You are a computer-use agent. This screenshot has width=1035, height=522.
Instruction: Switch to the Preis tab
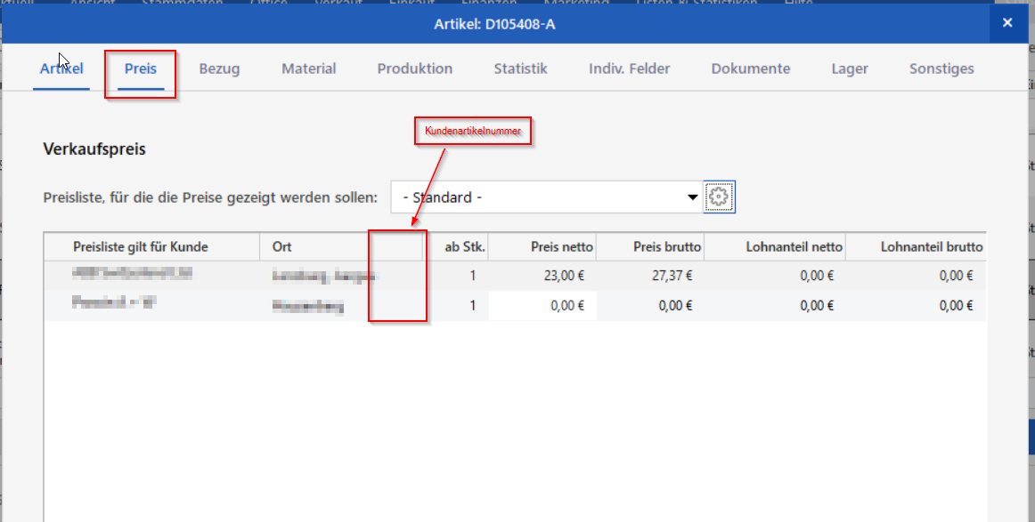[x=141, y=68]
